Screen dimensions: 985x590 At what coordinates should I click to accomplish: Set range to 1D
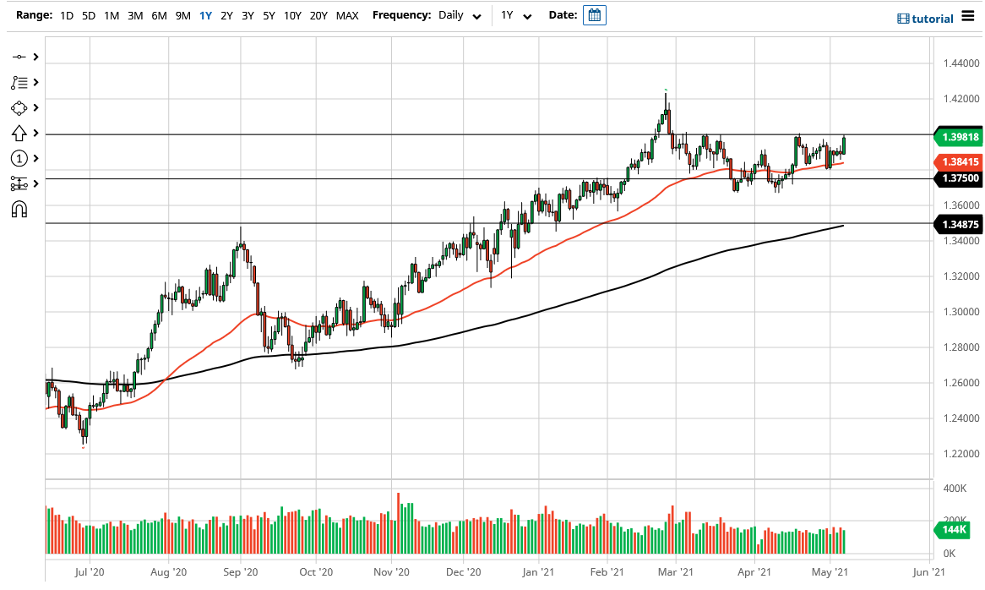coord(67,16)
